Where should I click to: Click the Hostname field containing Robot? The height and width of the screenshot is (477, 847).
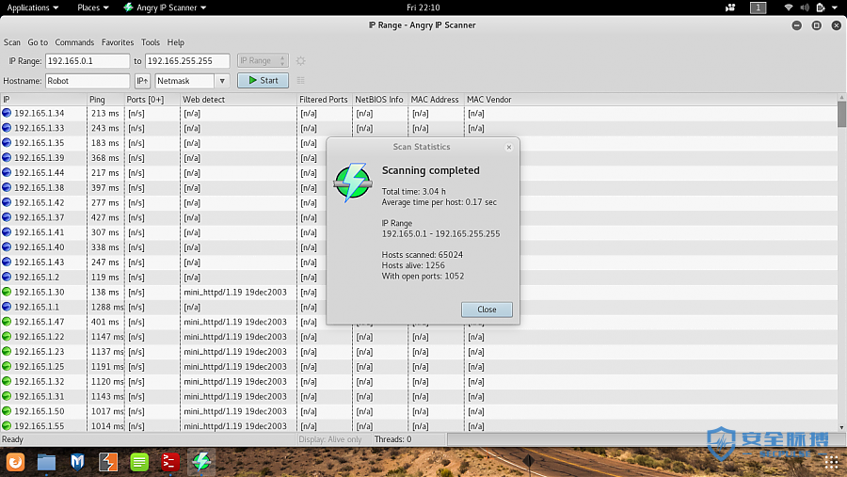pos(88,81)
